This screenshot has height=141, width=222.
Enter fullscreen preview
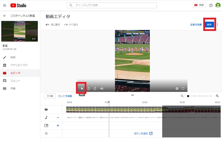click(183, 89)
